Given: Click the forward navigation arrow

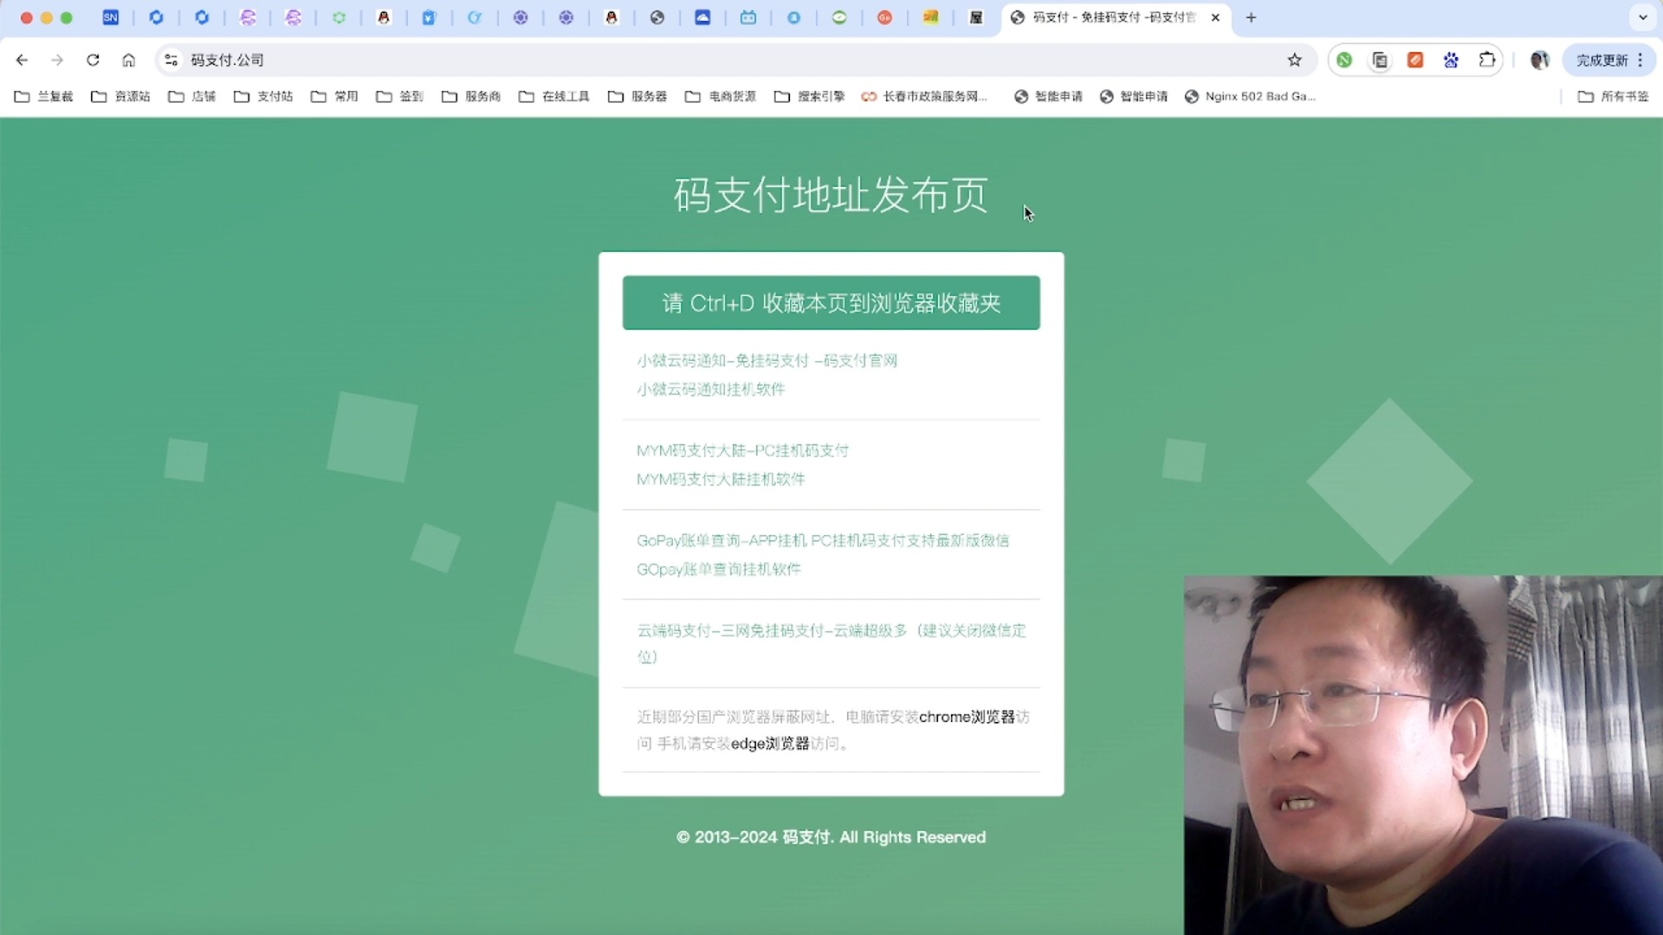Looking at the screenshot, I should pos(57,60).
